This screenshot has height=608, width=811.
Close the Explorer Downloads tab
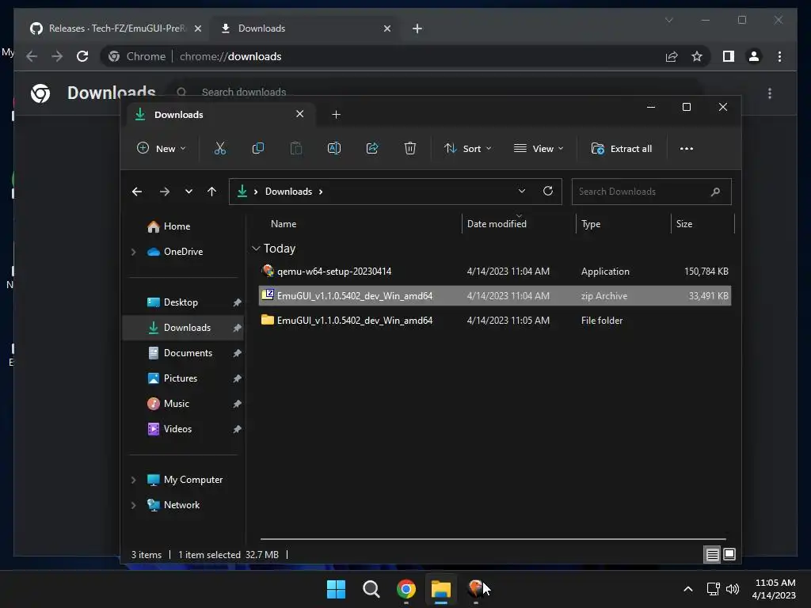299,114
